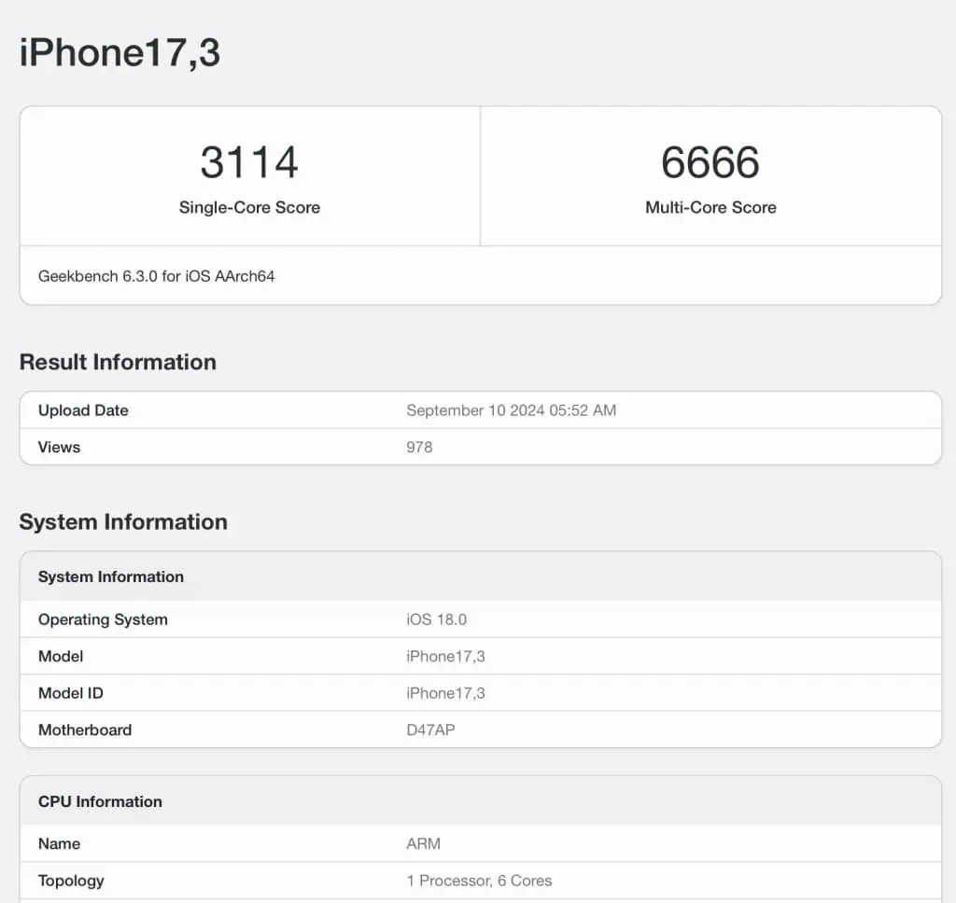Image resolution: width=956 pixels, height=903 pixels.
Task: Click the 1 Processor, 6 Cores topology value
Action: click(x=479, y=881)
